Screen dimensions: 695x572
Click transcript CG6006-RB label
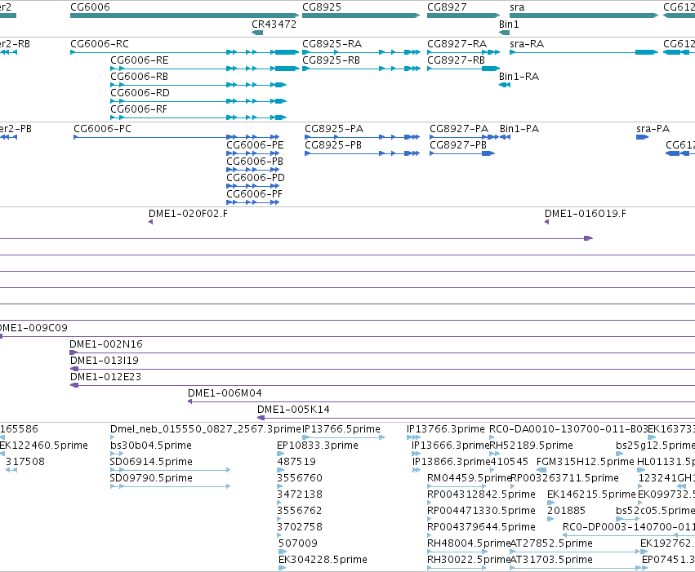point(139,77)
